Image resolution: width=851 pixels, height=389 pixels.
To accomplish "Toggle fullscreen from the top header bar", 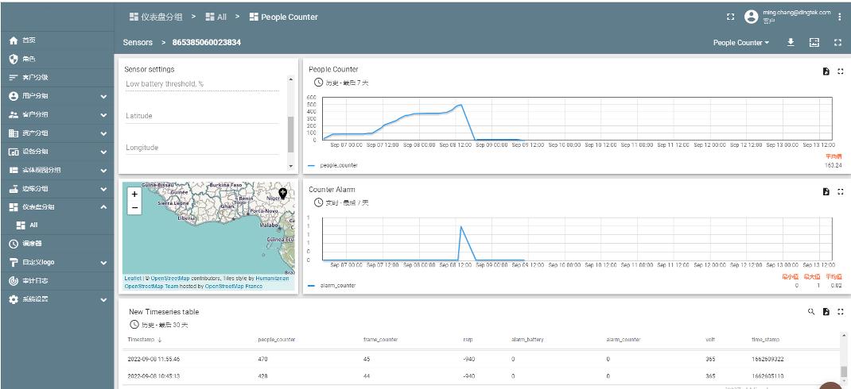I will [730, 17].
